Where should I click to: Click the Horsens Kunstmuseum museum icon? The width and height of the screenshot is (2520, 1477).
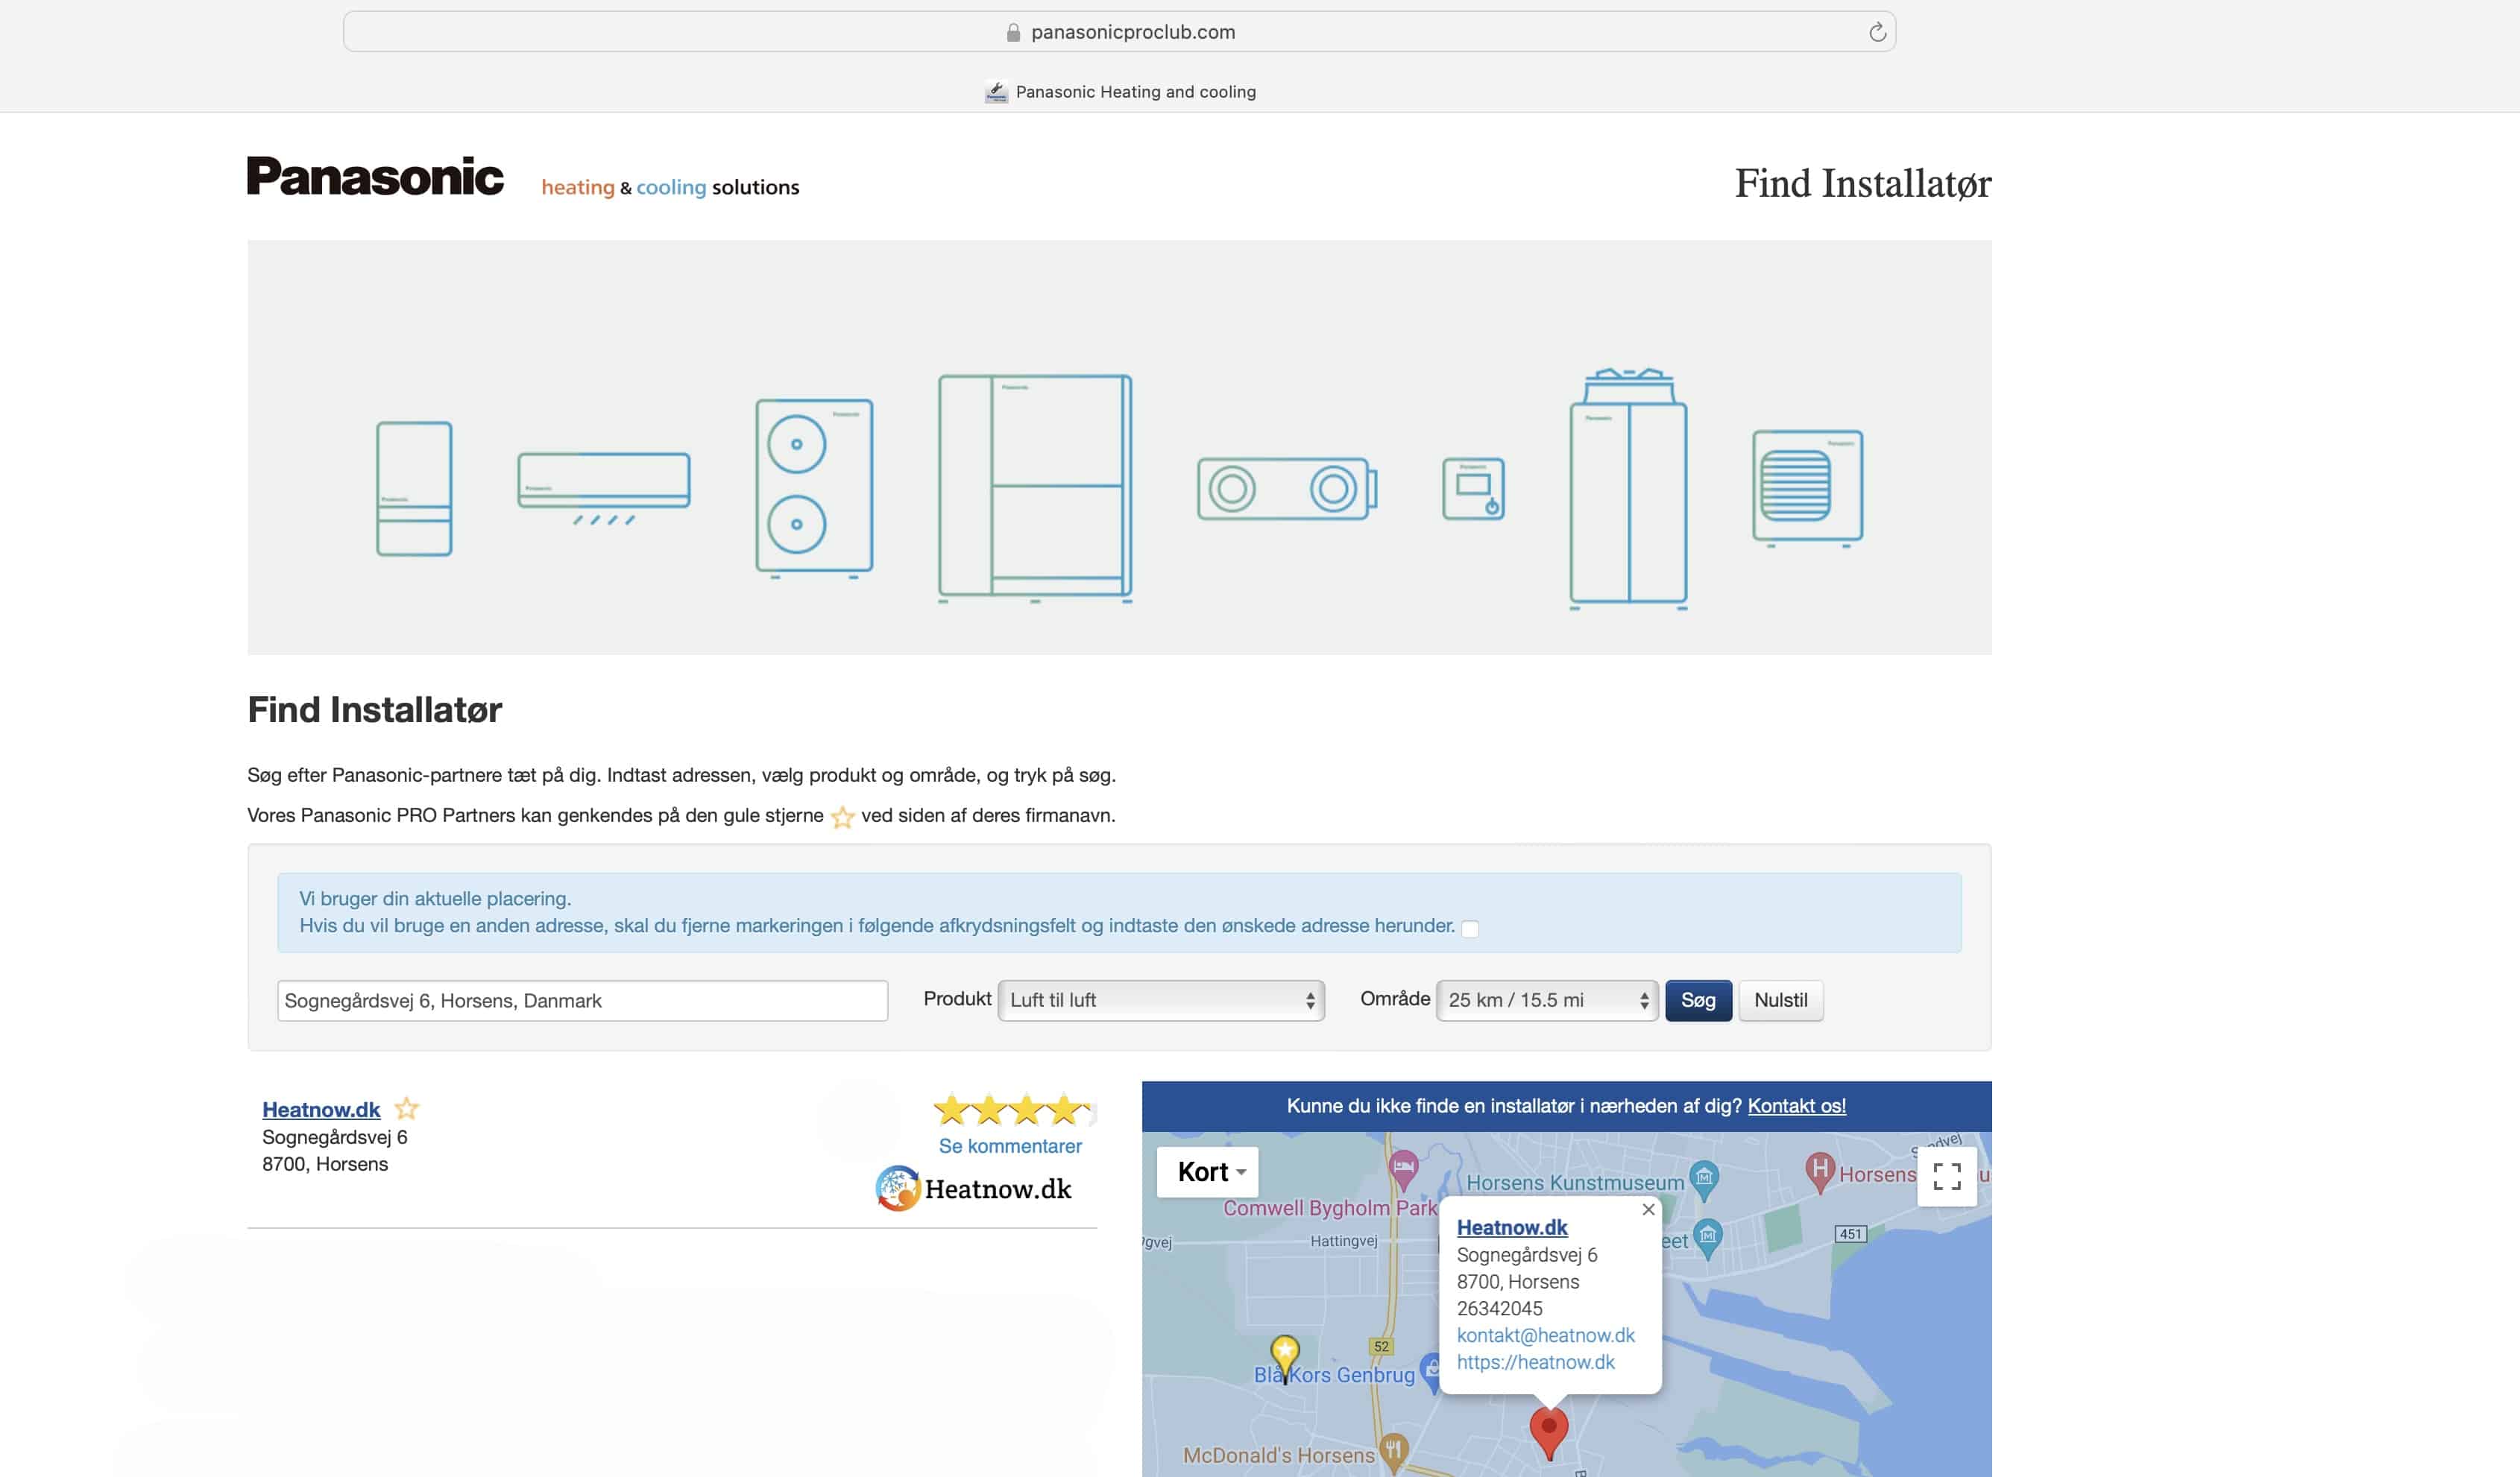click(1703, 1177)
